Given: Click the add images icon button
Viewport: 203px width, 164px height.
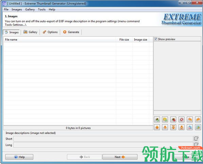Looking at the screenshot, I should click(x=157, y=120).
